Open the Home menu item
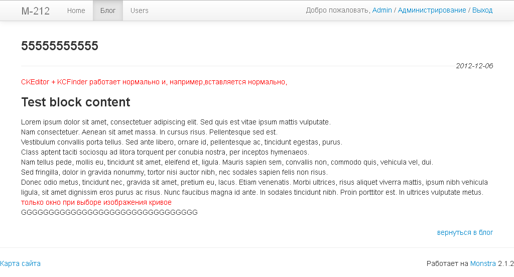 tap(76, 11)
